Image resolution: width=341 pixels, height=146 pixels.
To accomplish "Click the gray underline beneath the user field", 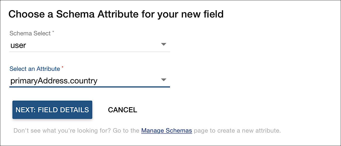I will [89, 52].
